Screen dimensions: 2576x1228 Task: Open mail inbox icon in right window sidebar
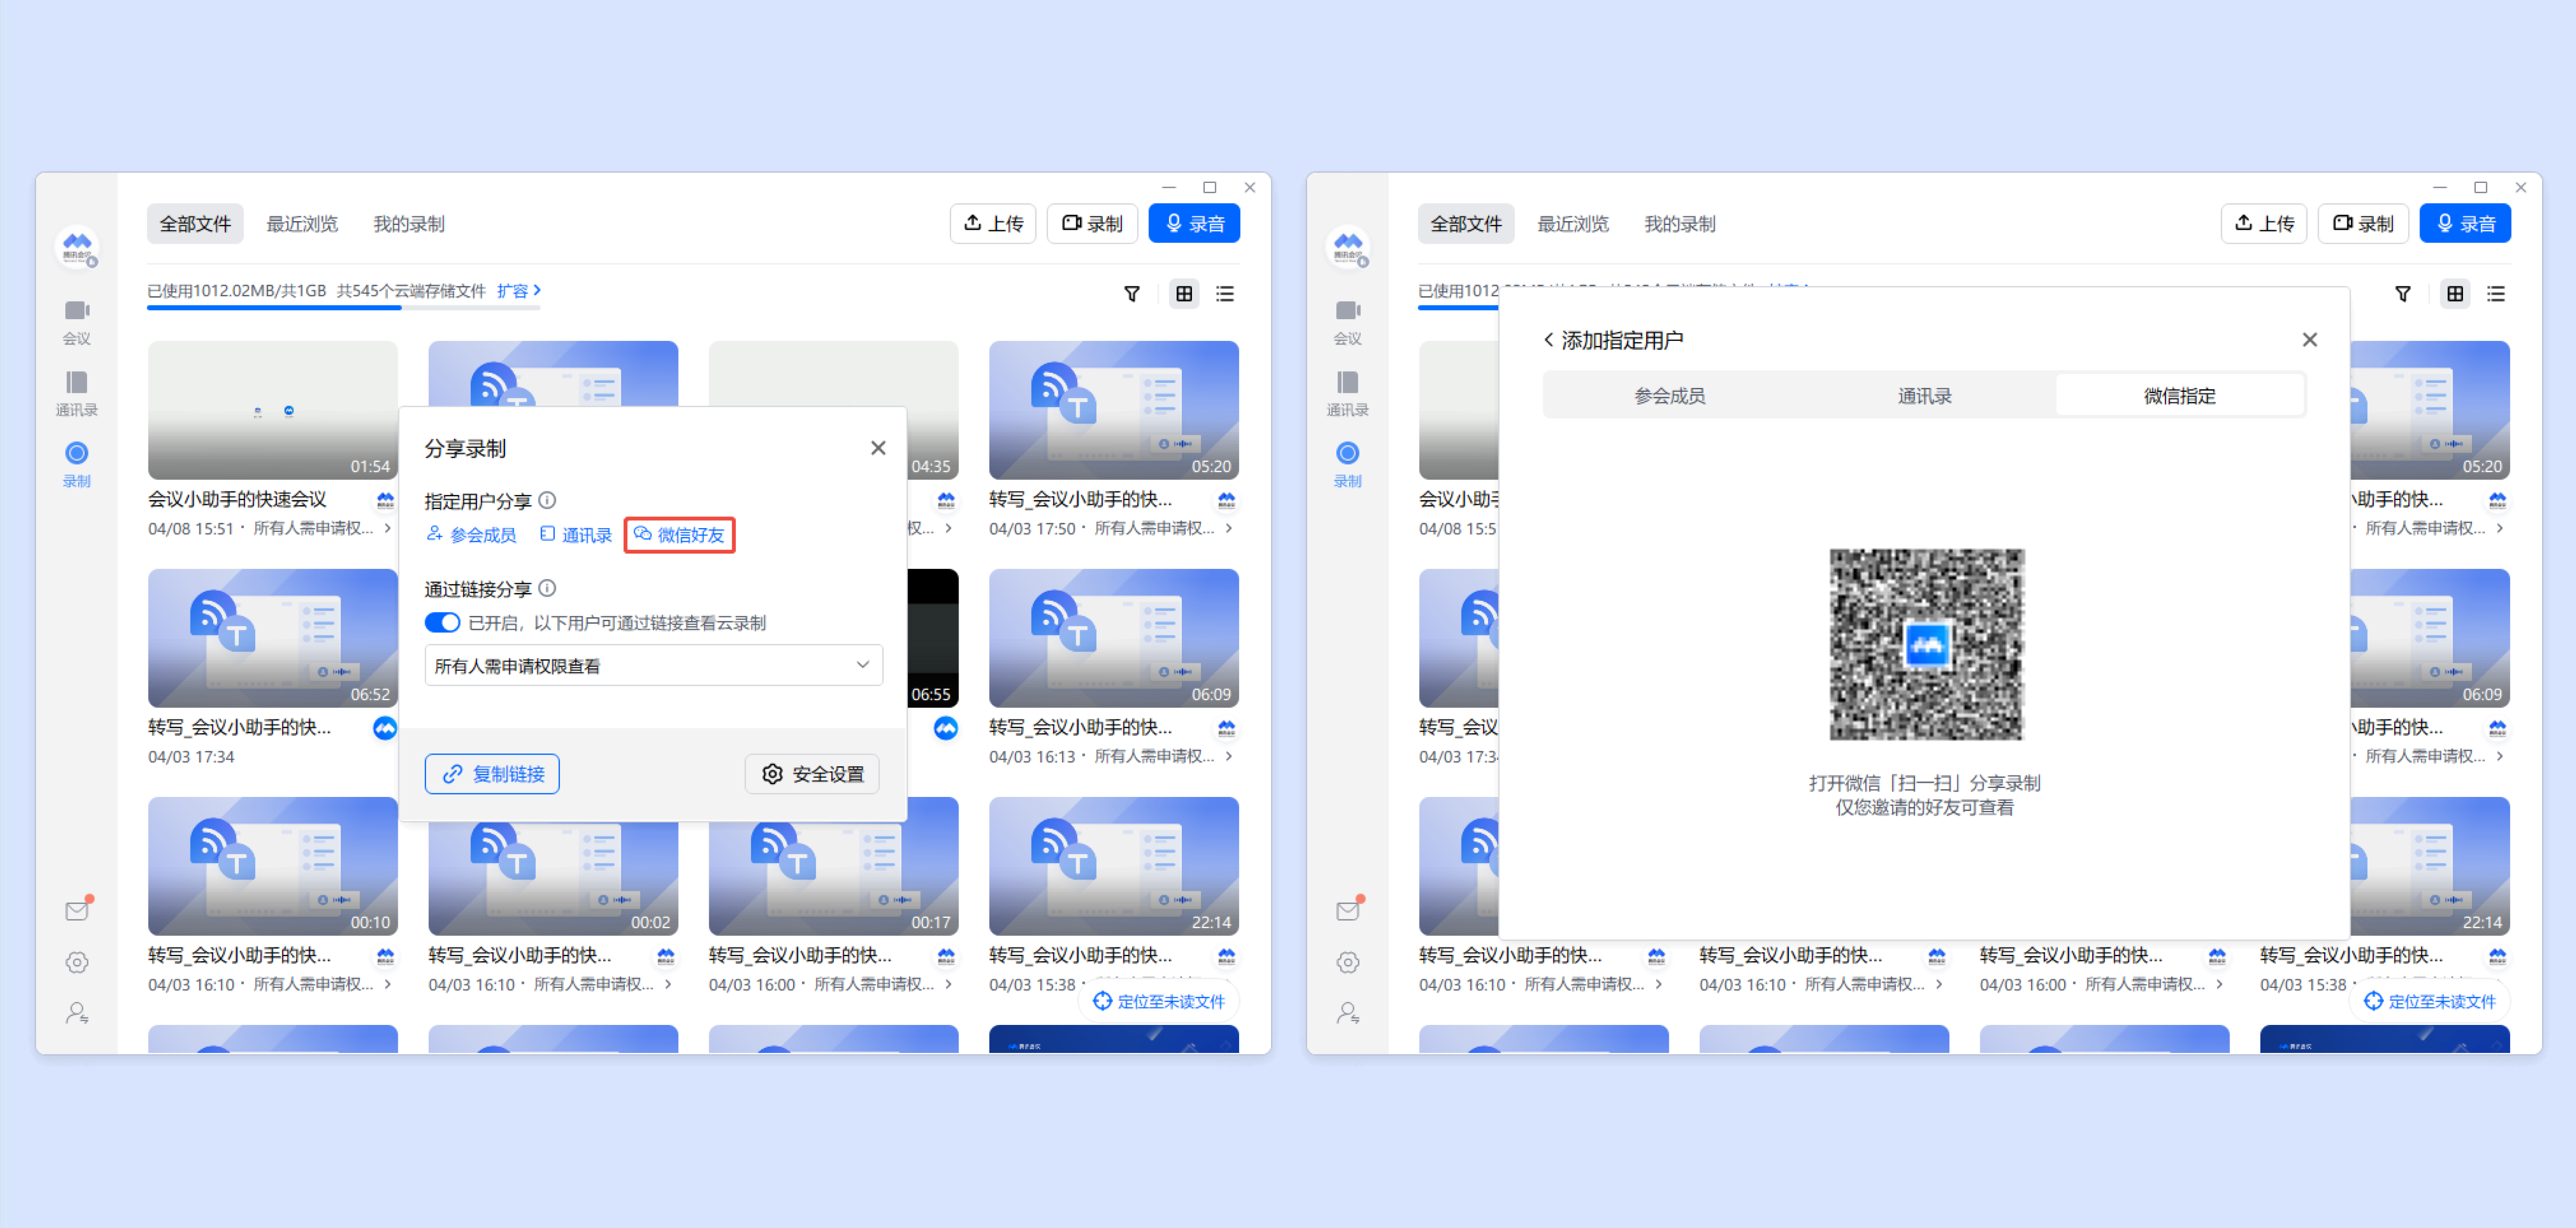(1348, 910)
